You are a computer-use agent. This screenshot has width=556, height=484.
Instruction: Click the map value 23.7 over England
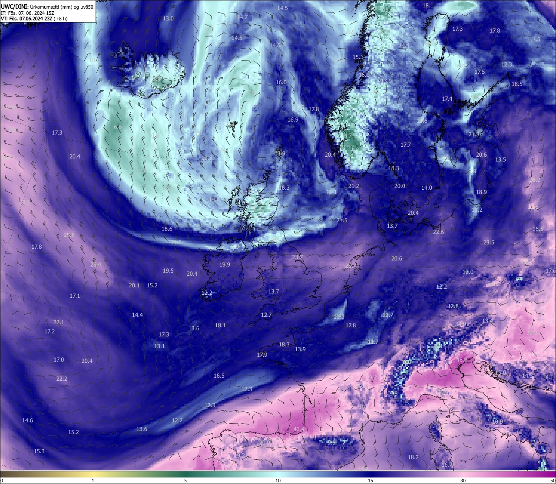297,257
